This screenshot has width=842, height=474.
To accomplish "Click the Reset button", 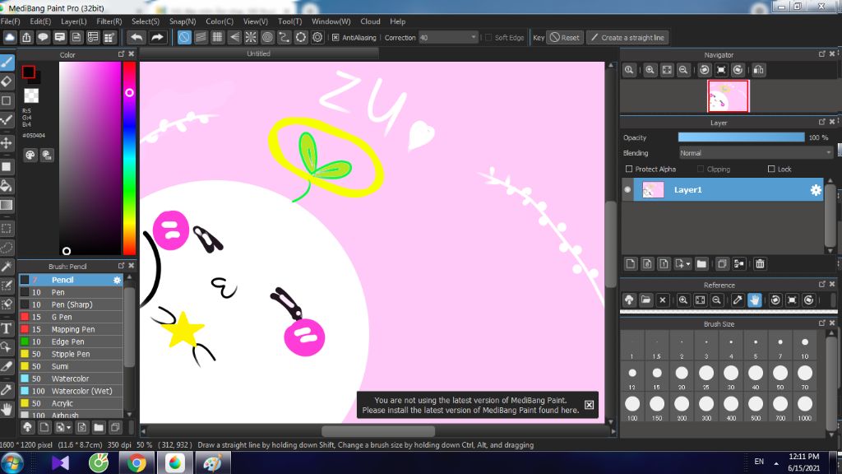I will point(564,38).
